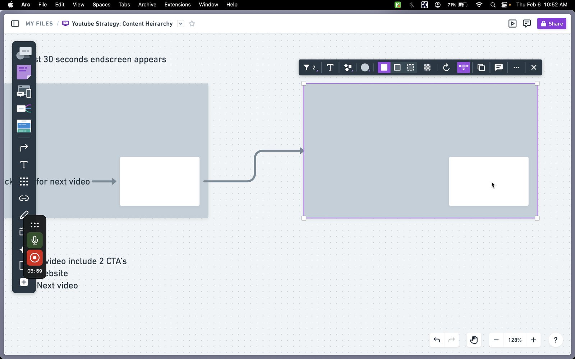Activate the Text tool in left sidebar

click(x=24, y=165)
